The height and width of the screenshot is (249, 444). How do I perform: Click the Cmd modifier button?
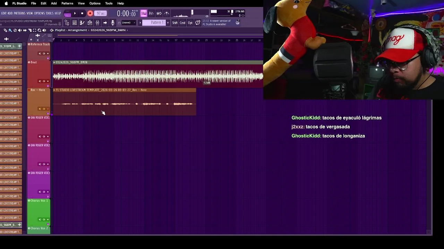(182, 22)
